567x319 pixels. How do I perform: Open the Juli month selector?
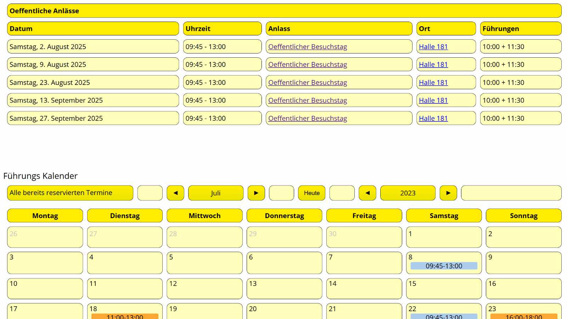click(215, 193)
